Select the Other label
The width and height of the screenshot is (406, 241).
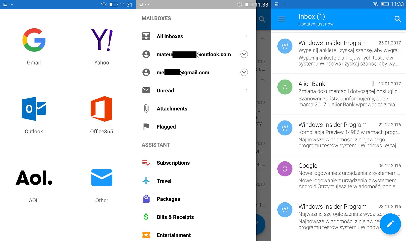[x=102, y=200]
